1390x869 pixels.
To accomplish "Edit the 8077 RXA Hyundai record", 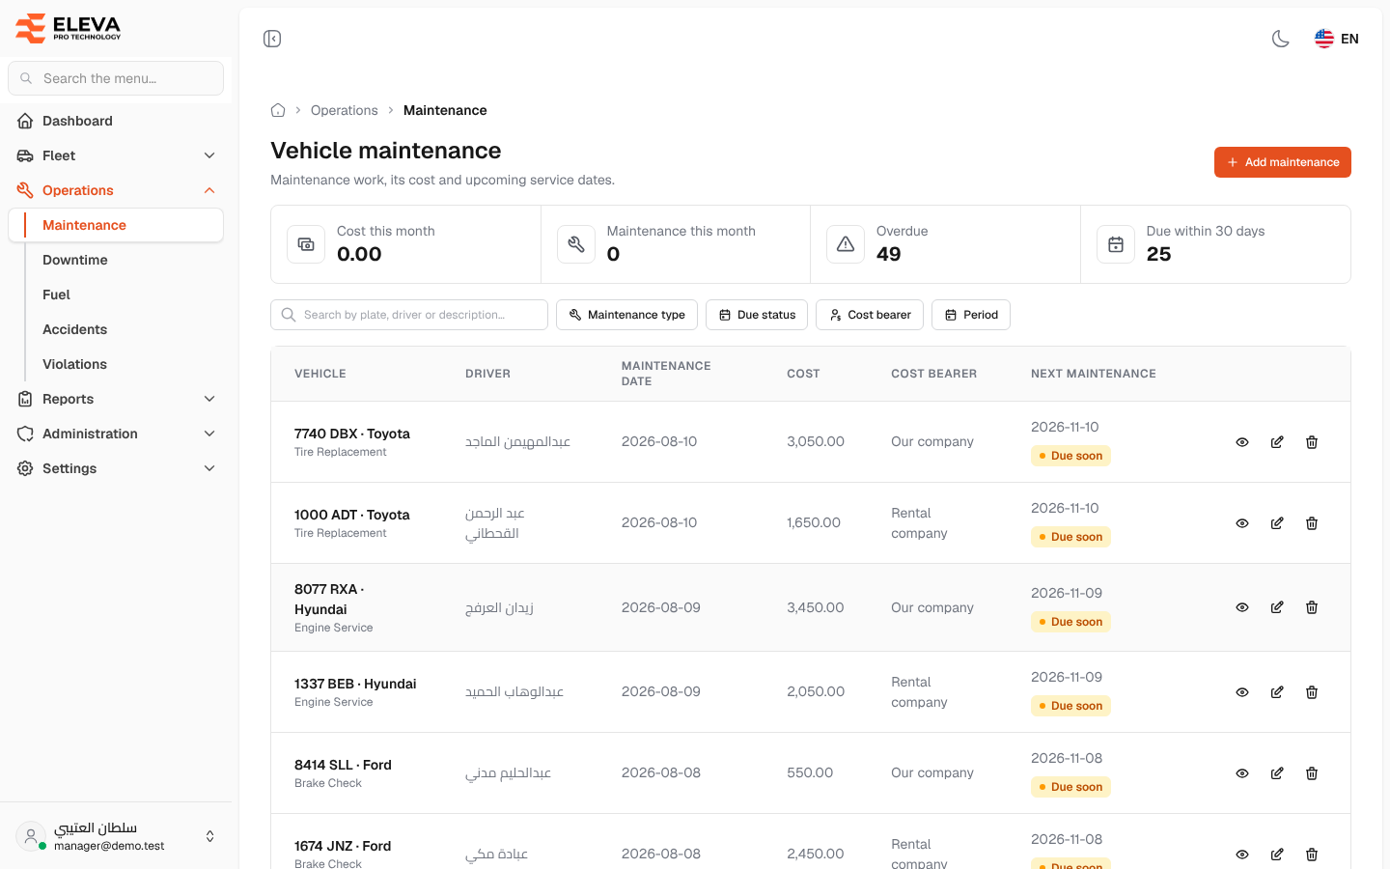I will point(1277,607).
